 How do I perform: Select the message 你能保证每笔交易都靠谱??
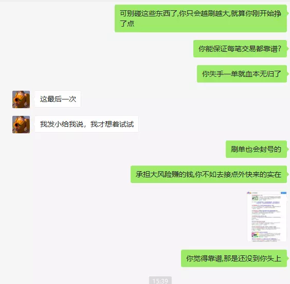click(240, 49)
